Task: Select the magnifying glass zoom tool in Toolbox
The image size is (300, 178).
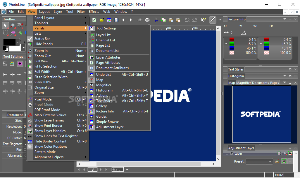Action: [13, 25]
